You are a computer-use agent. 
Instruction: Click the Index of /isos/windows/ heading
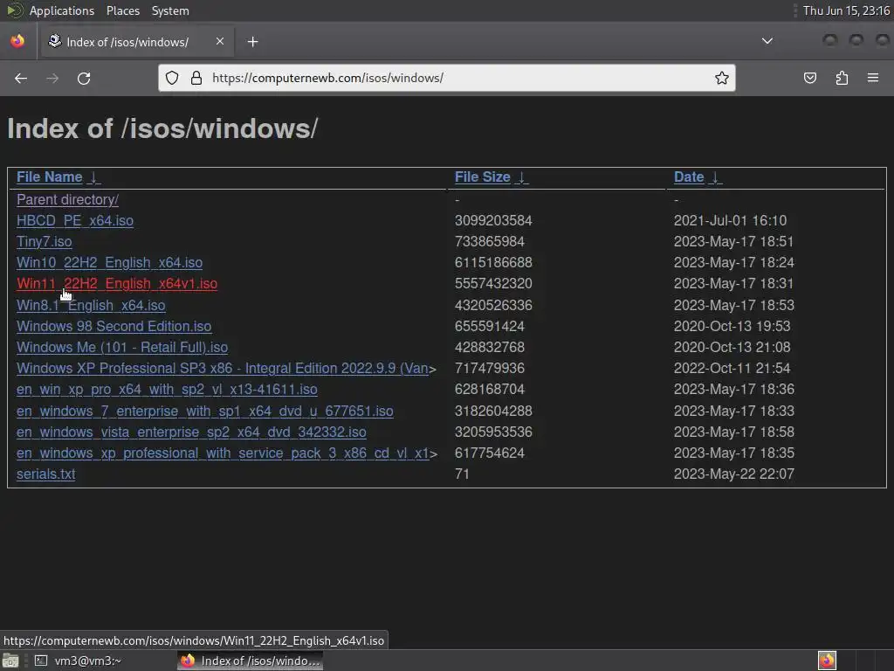click(162, 128)
